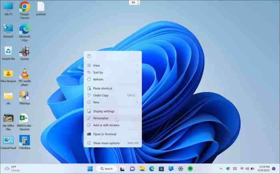Select the user profile folder desktop icon
Screen dimensions: 280x174
8,75
